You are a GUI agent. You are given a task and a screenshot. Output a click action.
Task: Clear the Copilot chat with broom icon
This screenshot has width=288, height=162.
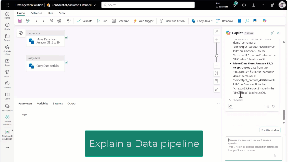272,33
